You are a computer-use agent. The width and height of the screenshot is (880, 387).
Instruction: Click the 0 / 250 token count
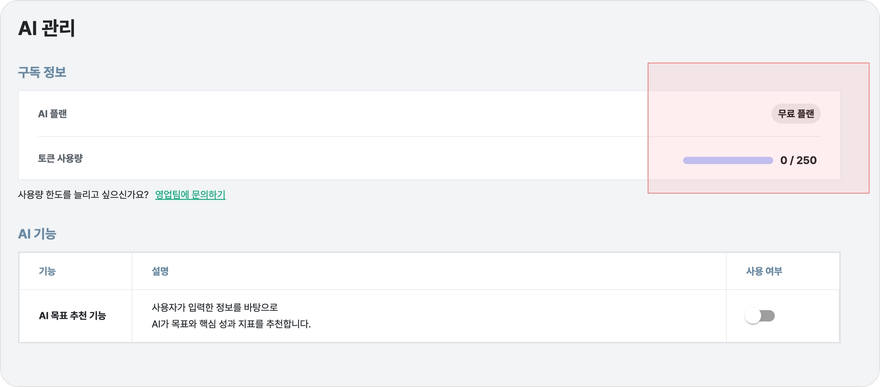coord(798,160)
